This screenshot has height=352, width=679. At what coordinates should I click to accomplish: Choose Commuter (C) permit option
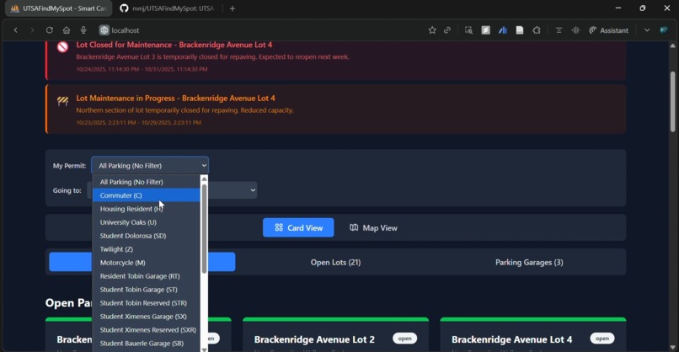146,195
